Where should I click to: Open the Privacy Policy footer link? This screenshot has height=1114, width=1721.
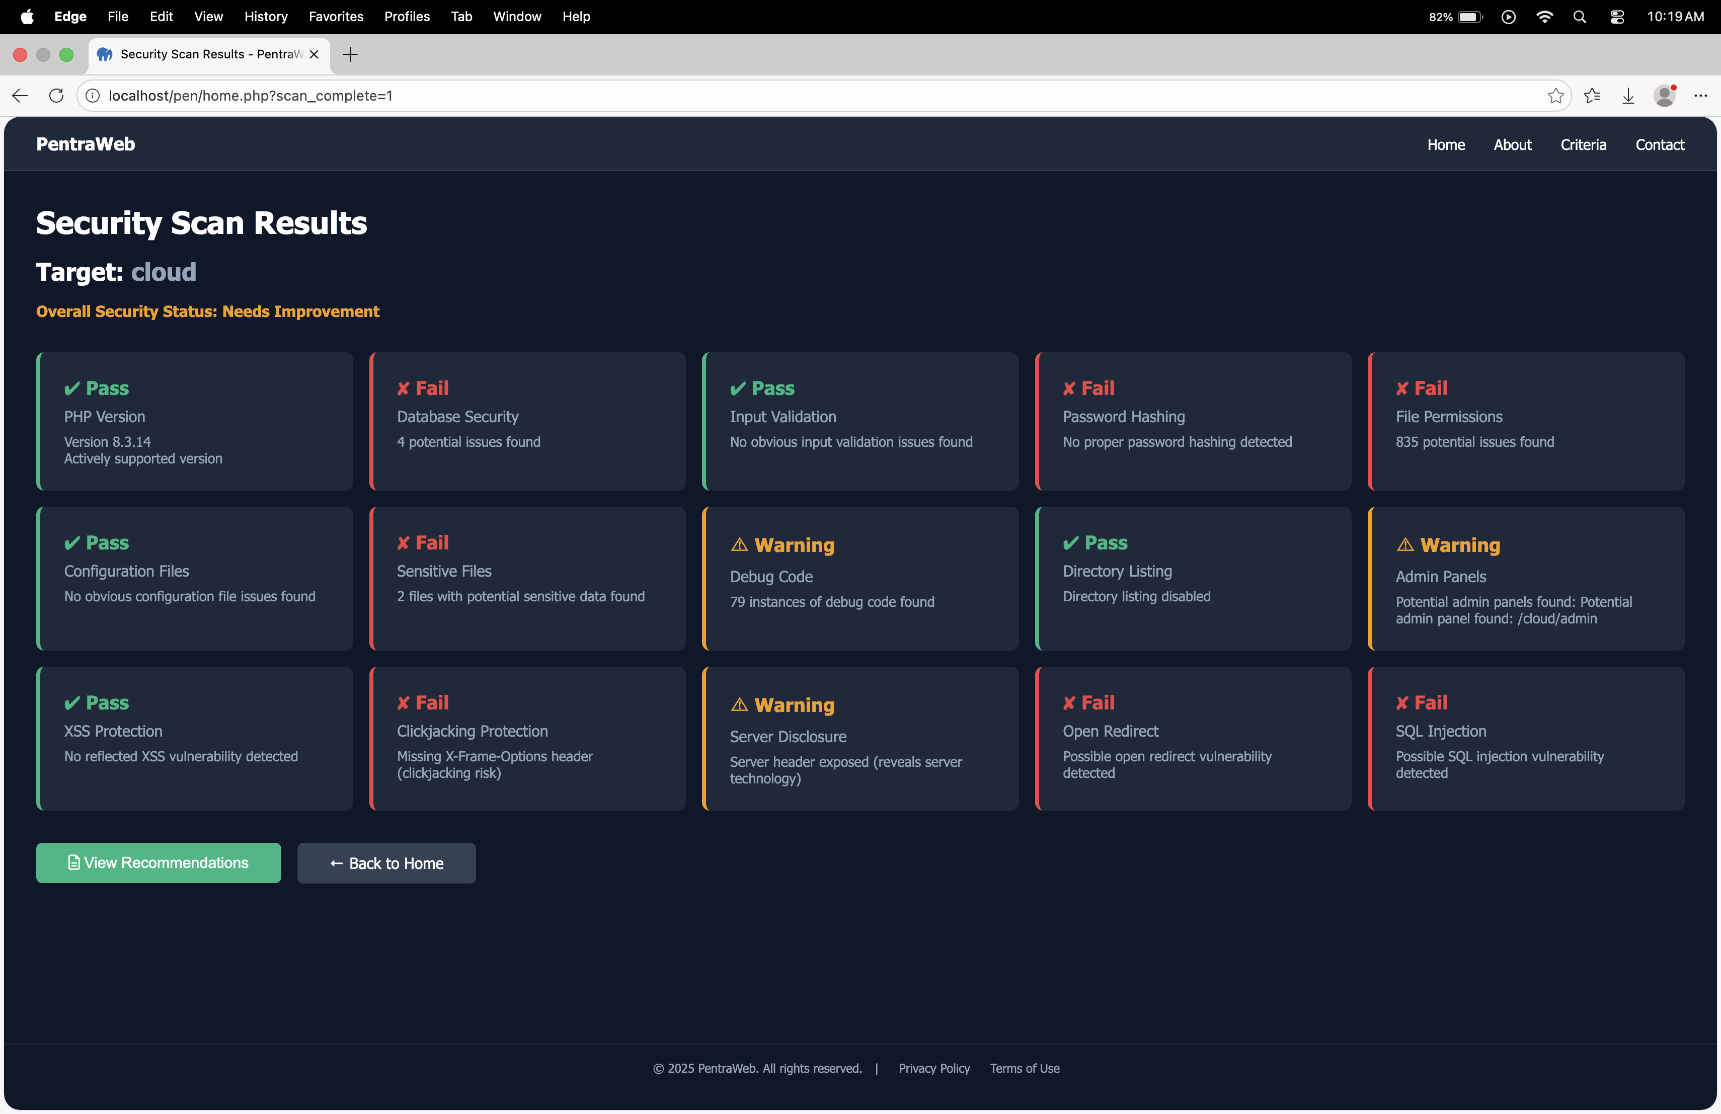pos(933,1068)
